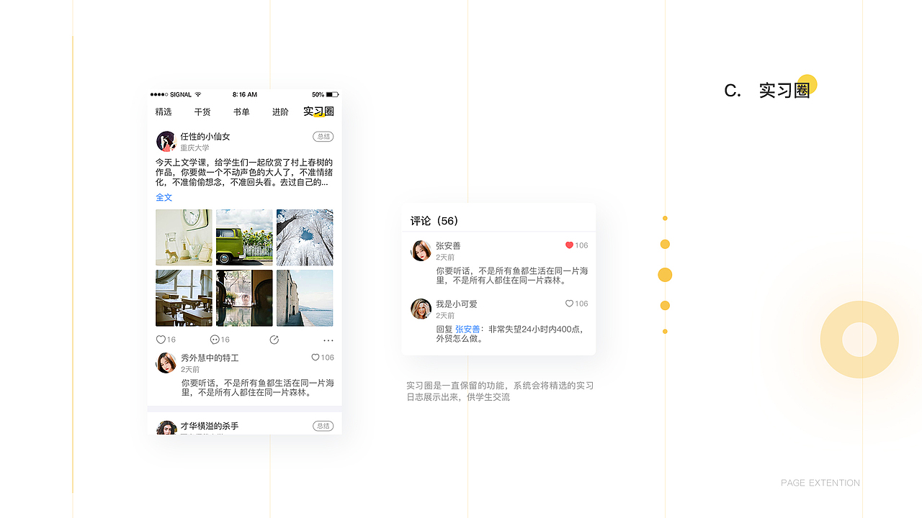Open 才华横溢的杀手's avatar

pyautogui.click(x=166, y=428)
